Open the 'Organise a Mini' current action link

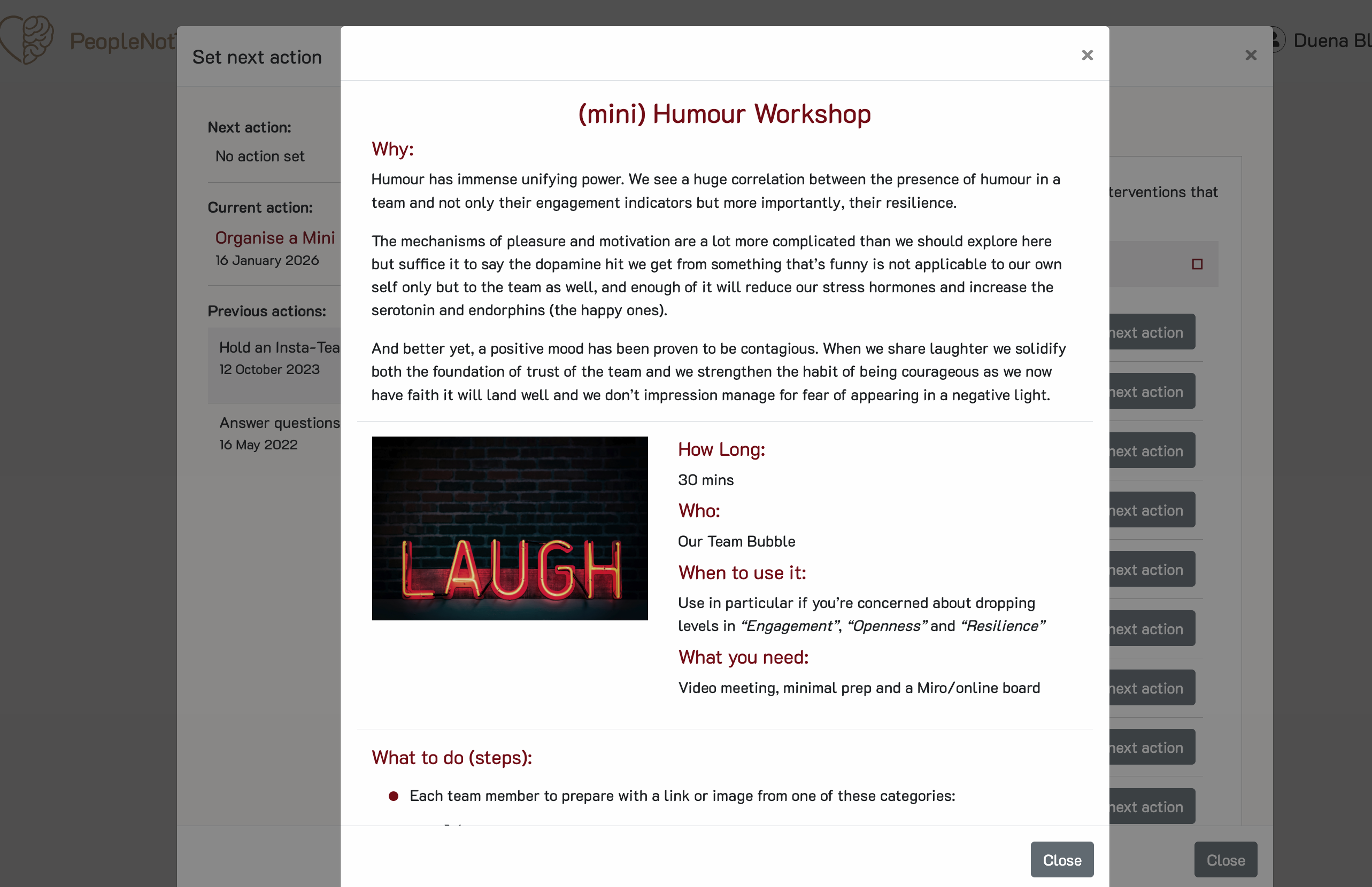[x=275, y=238]
